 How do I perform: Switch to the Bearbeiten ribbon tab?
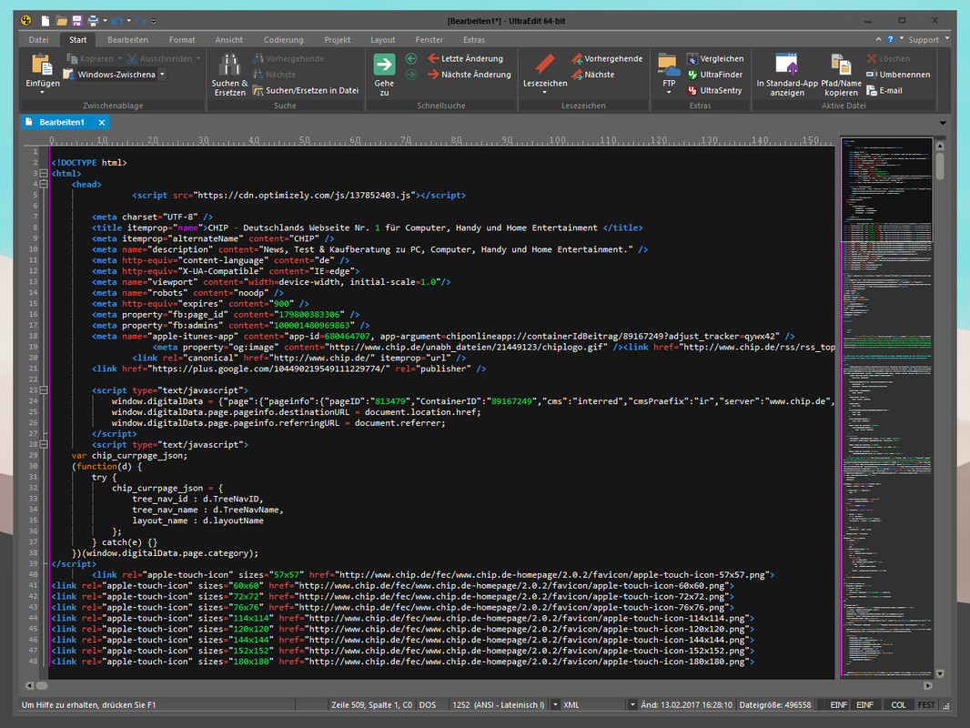click(127, 40)
